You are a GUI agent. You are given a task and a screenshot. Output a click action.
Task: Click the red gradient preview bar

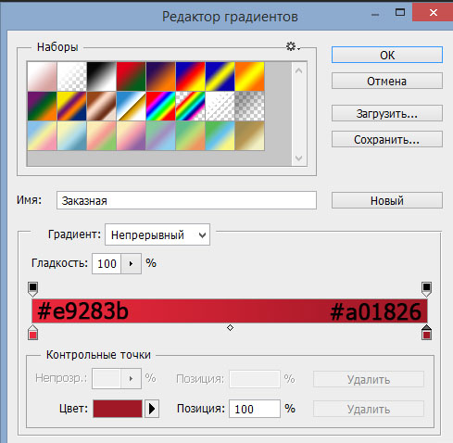[230, 311]
